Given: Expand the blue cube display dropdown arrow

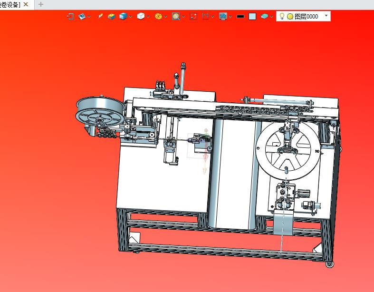Looking at the screenshot, I should (x=131, y=17).
